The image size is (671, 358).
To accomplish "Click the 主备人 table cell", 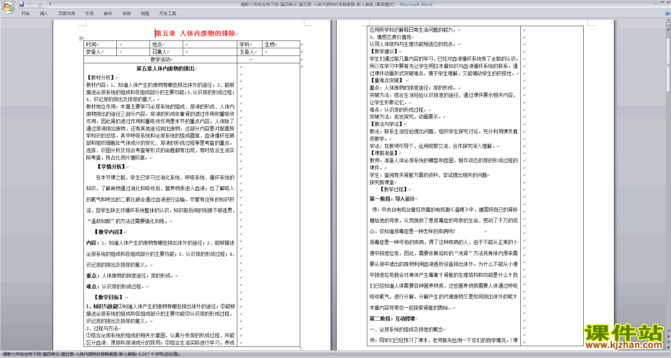I will pos(250,52).
